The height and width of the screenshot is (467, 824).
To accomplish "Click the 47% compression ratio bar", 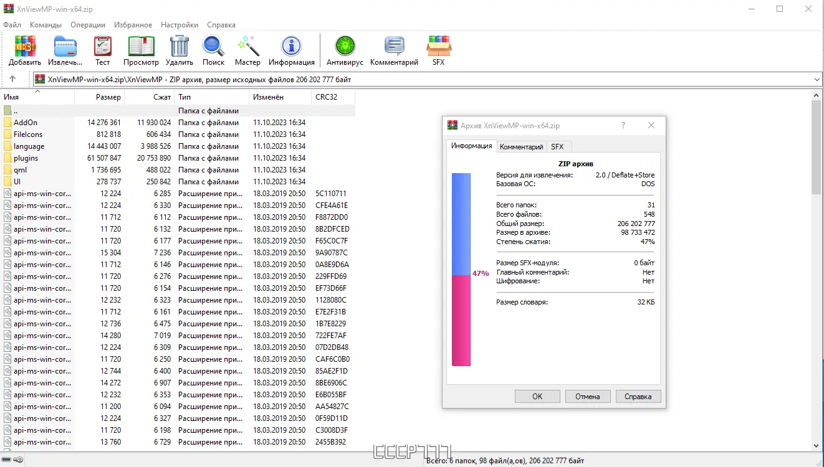I will (x=461, y=270).
